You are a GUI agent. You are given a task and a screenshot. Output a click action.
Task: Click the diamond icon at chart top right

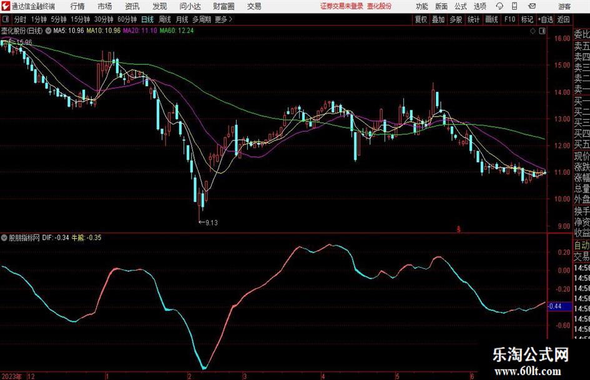pos(533,31)
